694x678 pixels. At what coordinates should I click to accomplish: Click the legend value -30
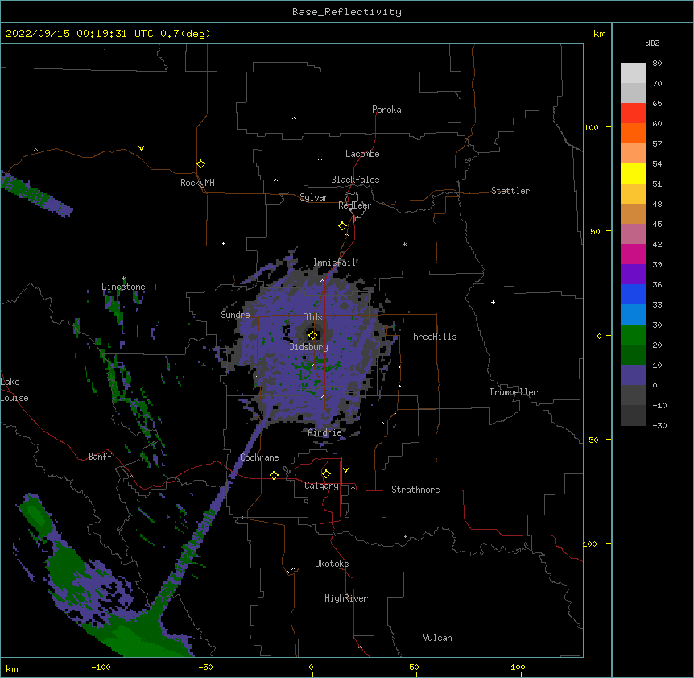click(x=659, y=425)
